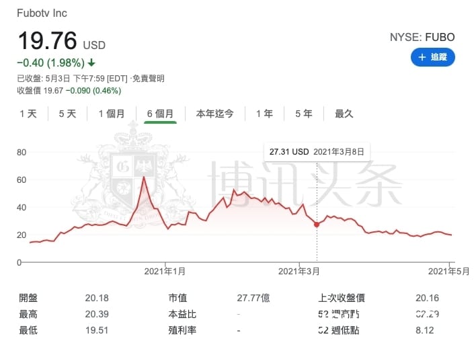Click the 2021年5月 axis label

449,271
